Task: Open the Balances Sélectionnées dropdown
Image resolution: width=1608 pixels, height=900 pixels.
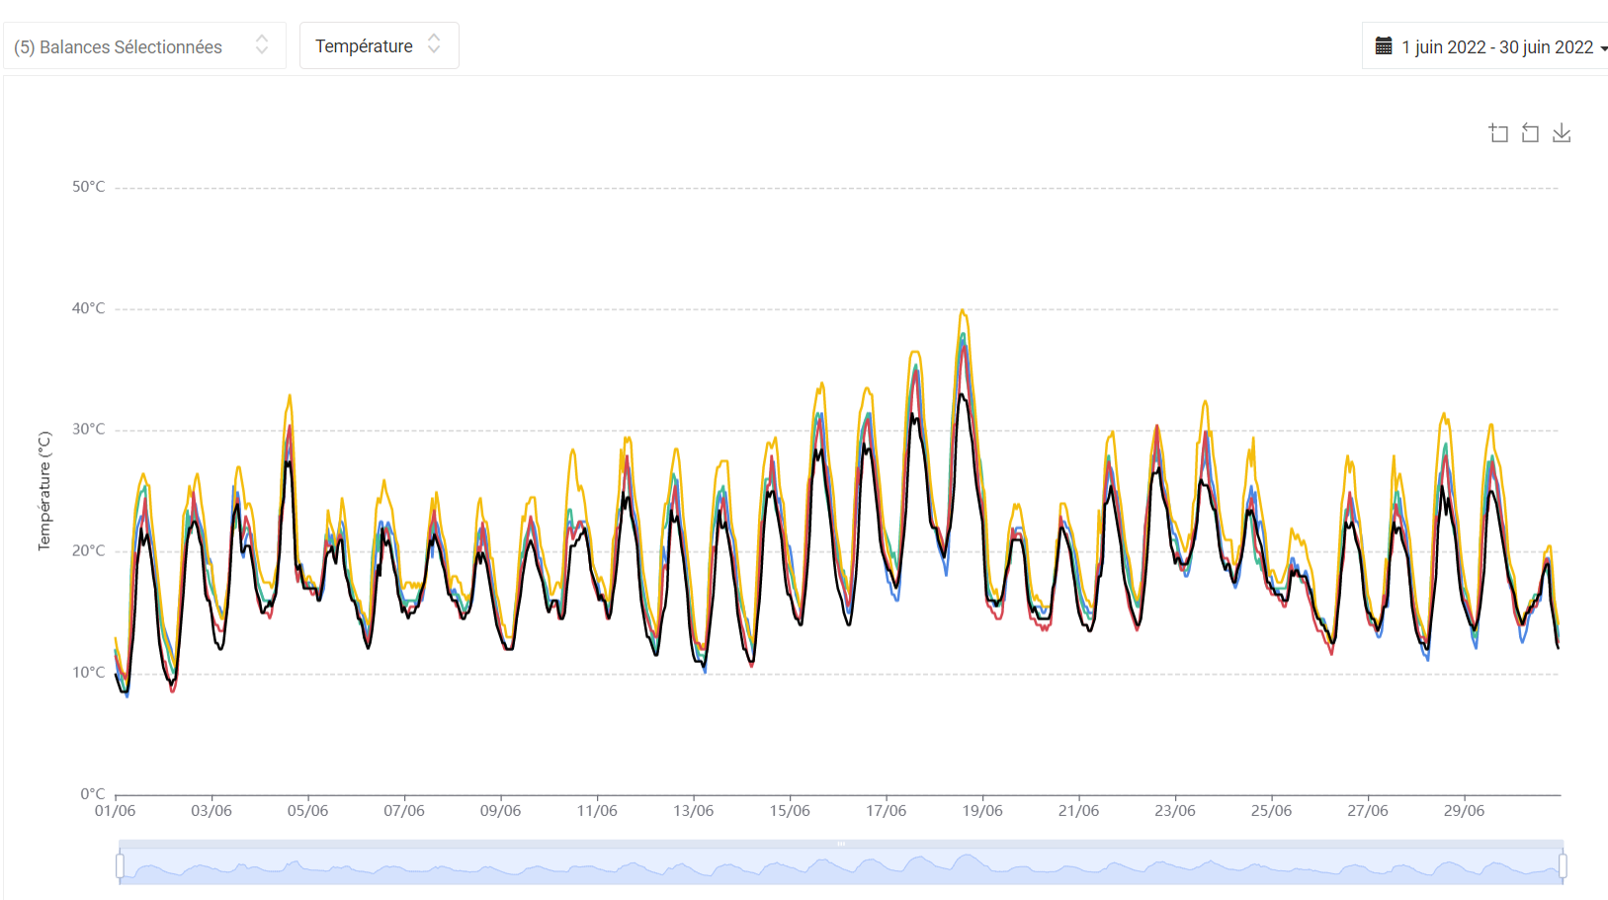Action: pyautogui.click(x=144, y=45)
